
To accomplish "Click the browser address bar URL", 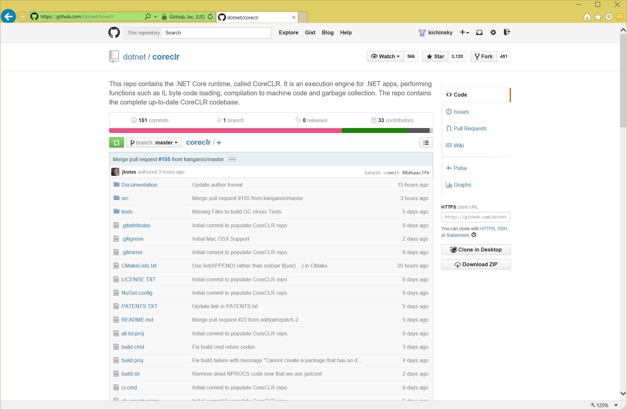I will 77,17.
